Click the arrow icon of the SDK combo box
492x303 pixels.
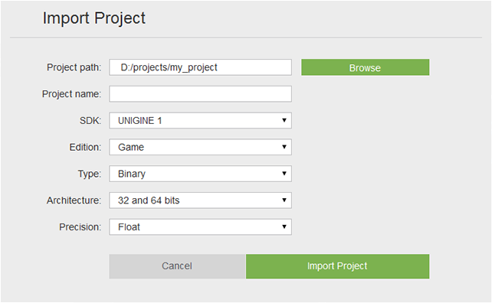pos(284,120)
